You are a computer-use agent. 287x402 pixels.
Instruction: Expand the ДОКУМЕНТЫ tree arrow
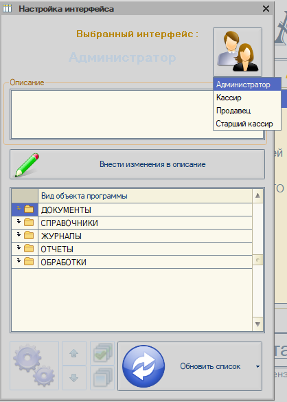(19, 209)
